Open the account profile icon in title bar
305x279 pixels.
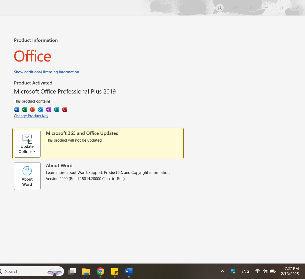pyautogui.click(x=220, y=8)
